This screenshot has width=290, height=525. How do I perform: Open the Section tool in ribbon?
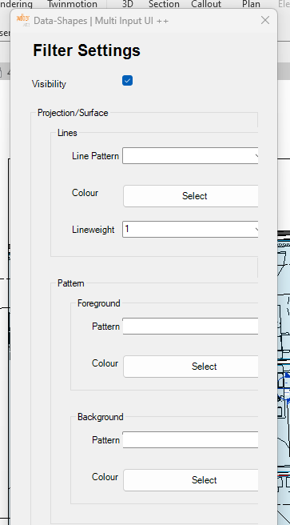click(164, 4)
